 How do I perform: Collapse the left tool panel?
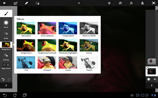point(6,85)
